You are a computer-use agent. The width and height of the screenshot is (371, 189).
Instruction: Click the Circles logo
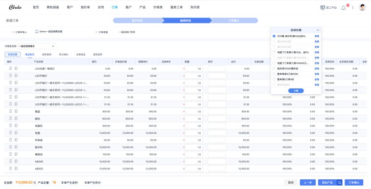pyautogui.click(x=15, y=7)
